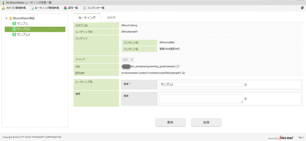306x141 pixels.
Task: Click the gear icon beside 認可URI
Action: click(183, 73)
